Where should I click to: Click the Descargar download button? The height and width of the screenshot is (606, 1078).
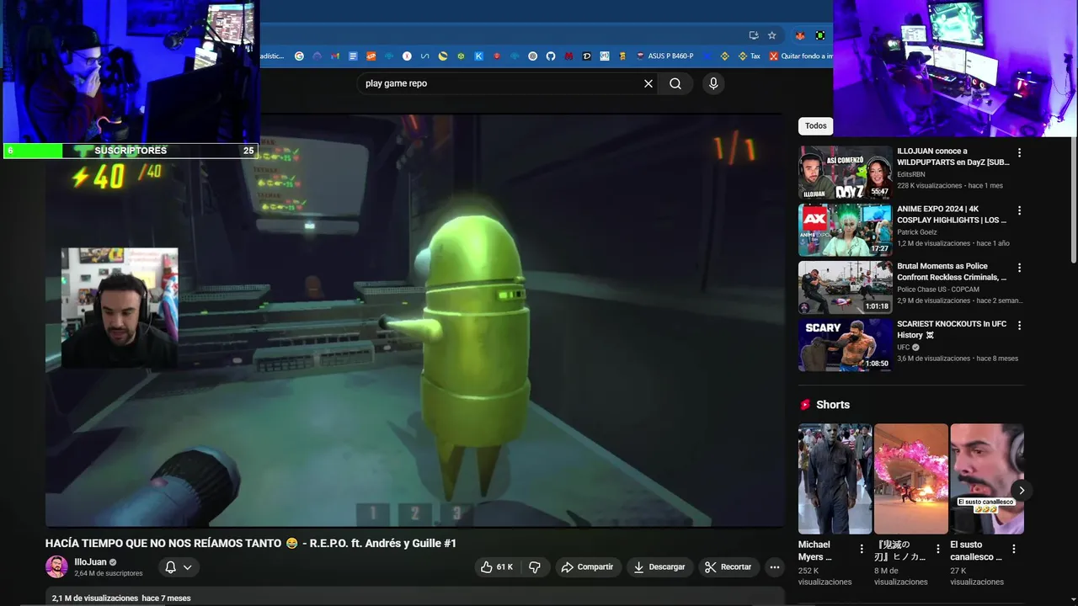pos(659,567)
